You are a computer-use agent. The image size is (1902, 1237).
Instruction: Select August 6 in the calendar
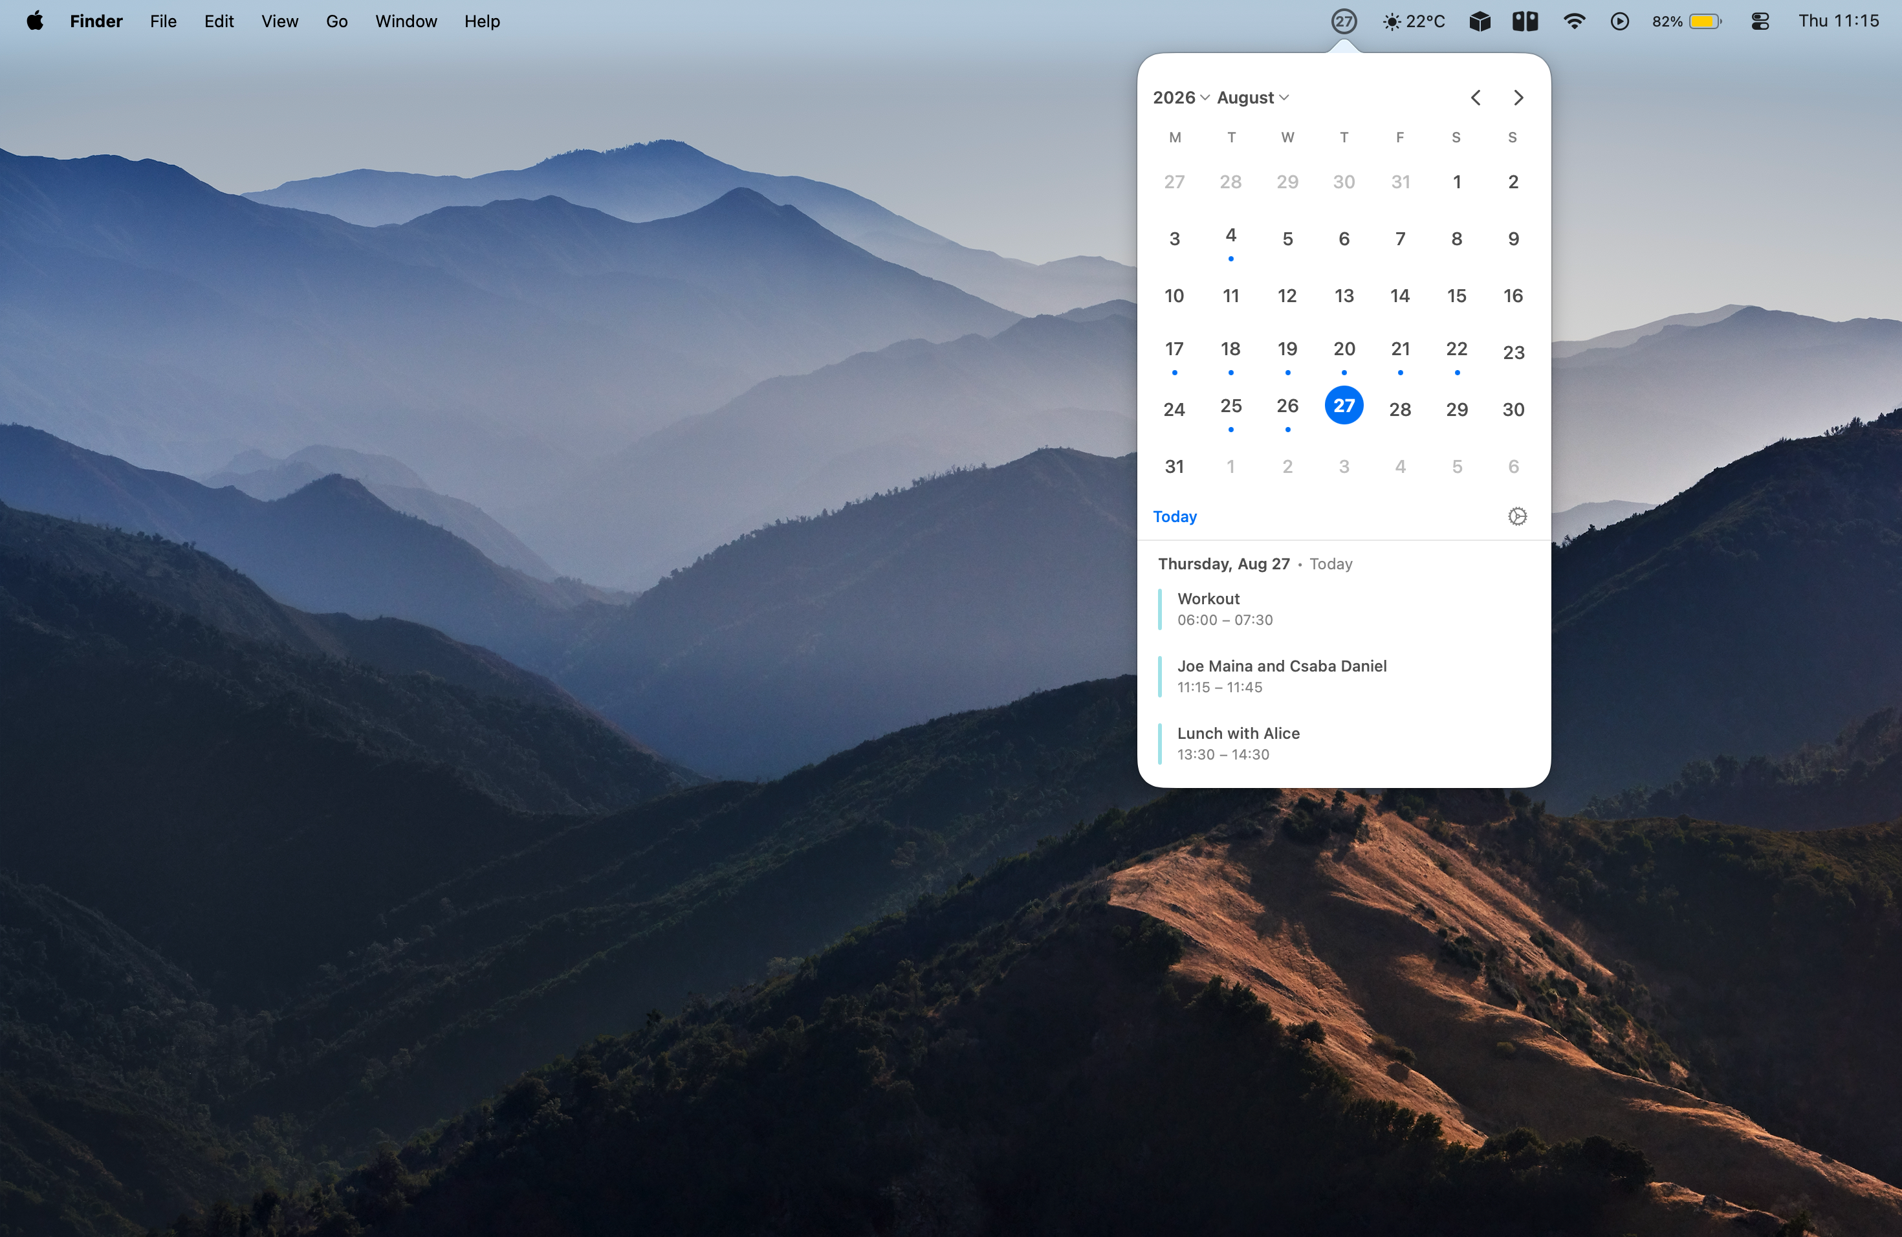click(1344, 238)
